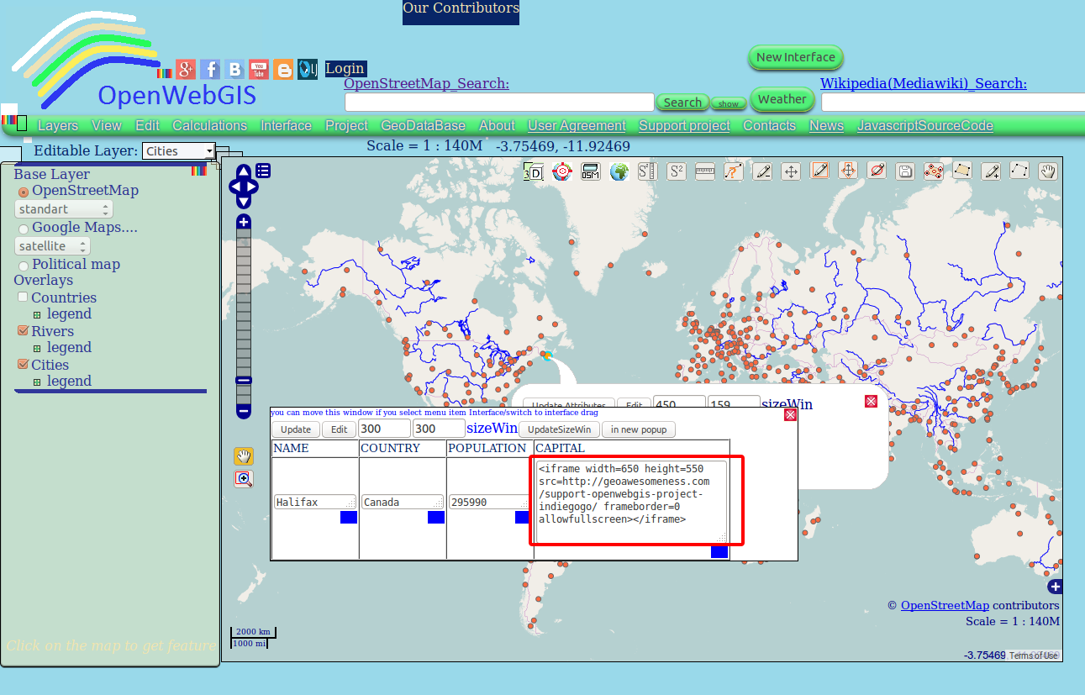The image size is (1085, 695).
Task: Open the VK social icon
Action: click(234, 70)
